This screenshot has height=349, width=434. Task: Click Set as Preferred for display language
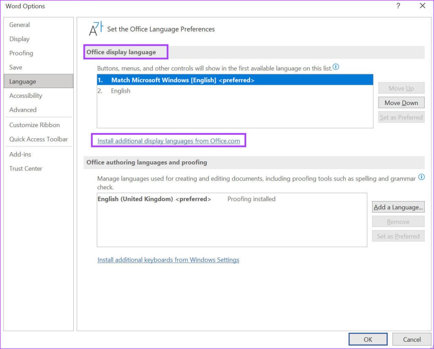[401, 117]
